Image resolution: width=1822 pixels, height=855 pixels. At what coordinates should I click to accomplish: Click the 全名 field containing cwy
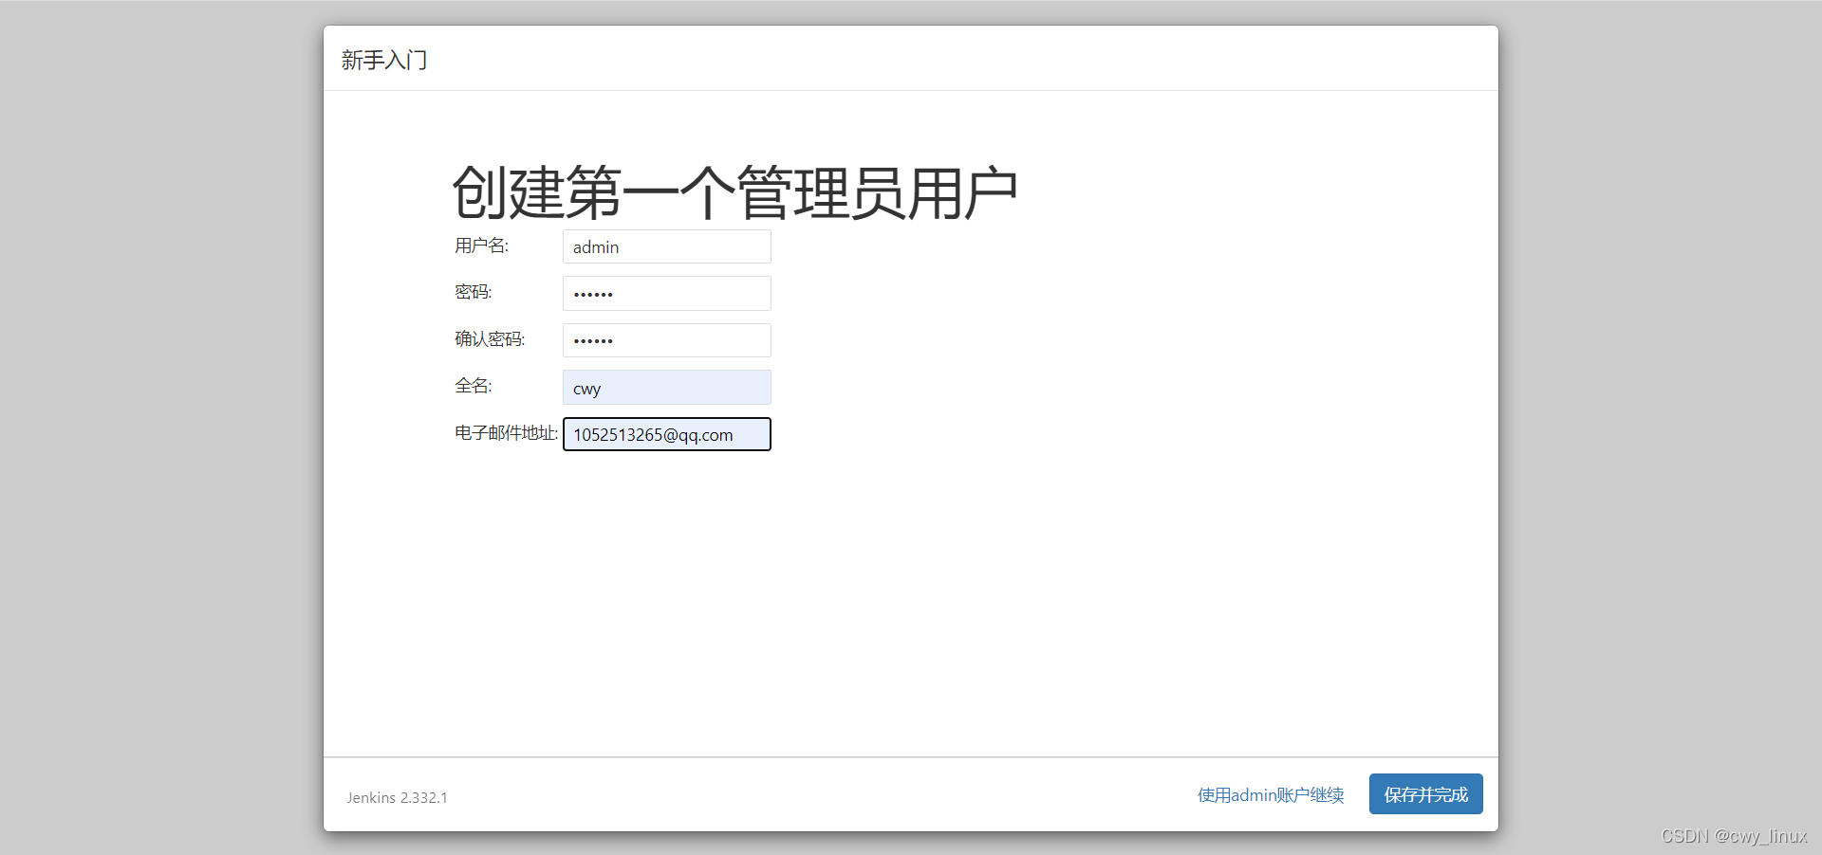666,388
